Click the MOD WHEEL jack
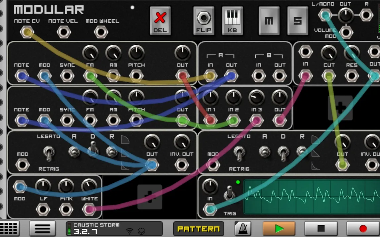380x237 pixels. (x=101, y=32)
